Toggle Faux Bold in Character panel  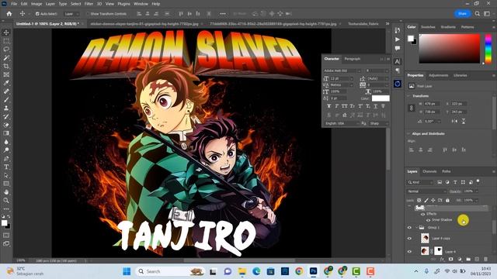click(328, 106)
